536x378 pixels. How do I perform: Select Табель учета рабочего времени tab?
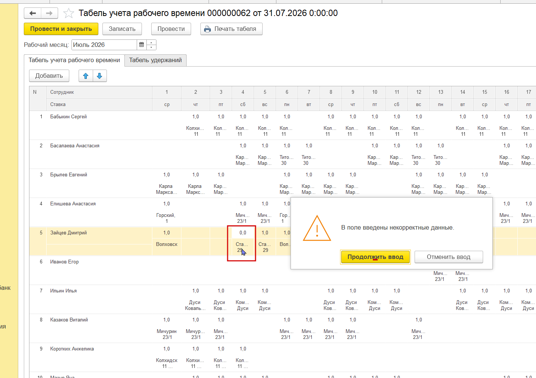(74, 60)
